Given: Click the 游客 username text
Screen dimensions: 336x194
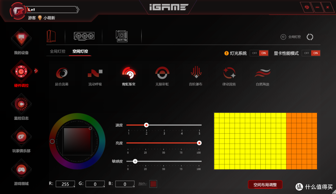Looking at the screenshot, I should click(32, 18).
